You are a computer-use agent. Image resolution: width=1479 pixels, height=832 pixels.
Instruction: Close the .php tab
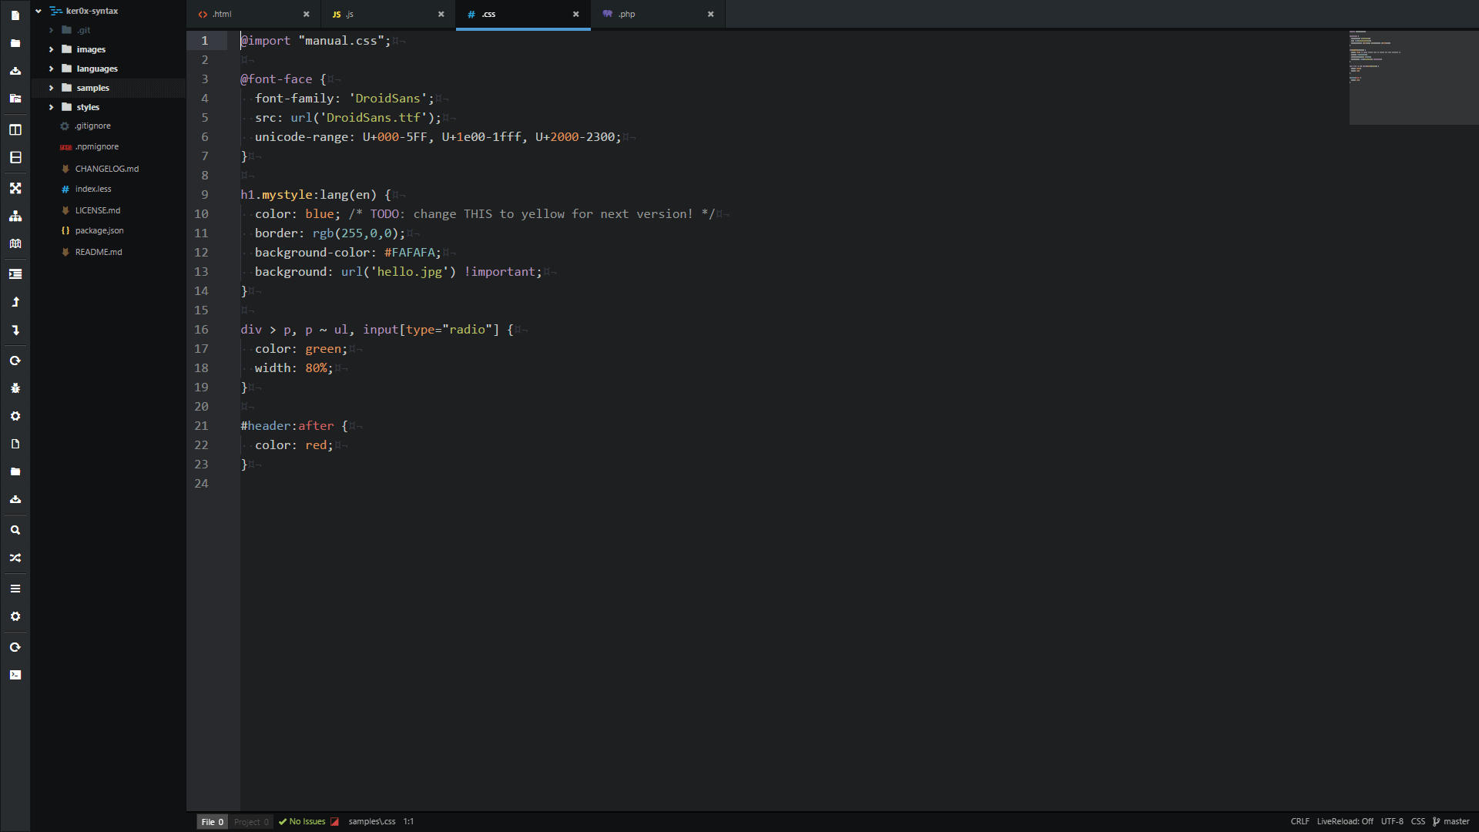(x=710, y=15)
